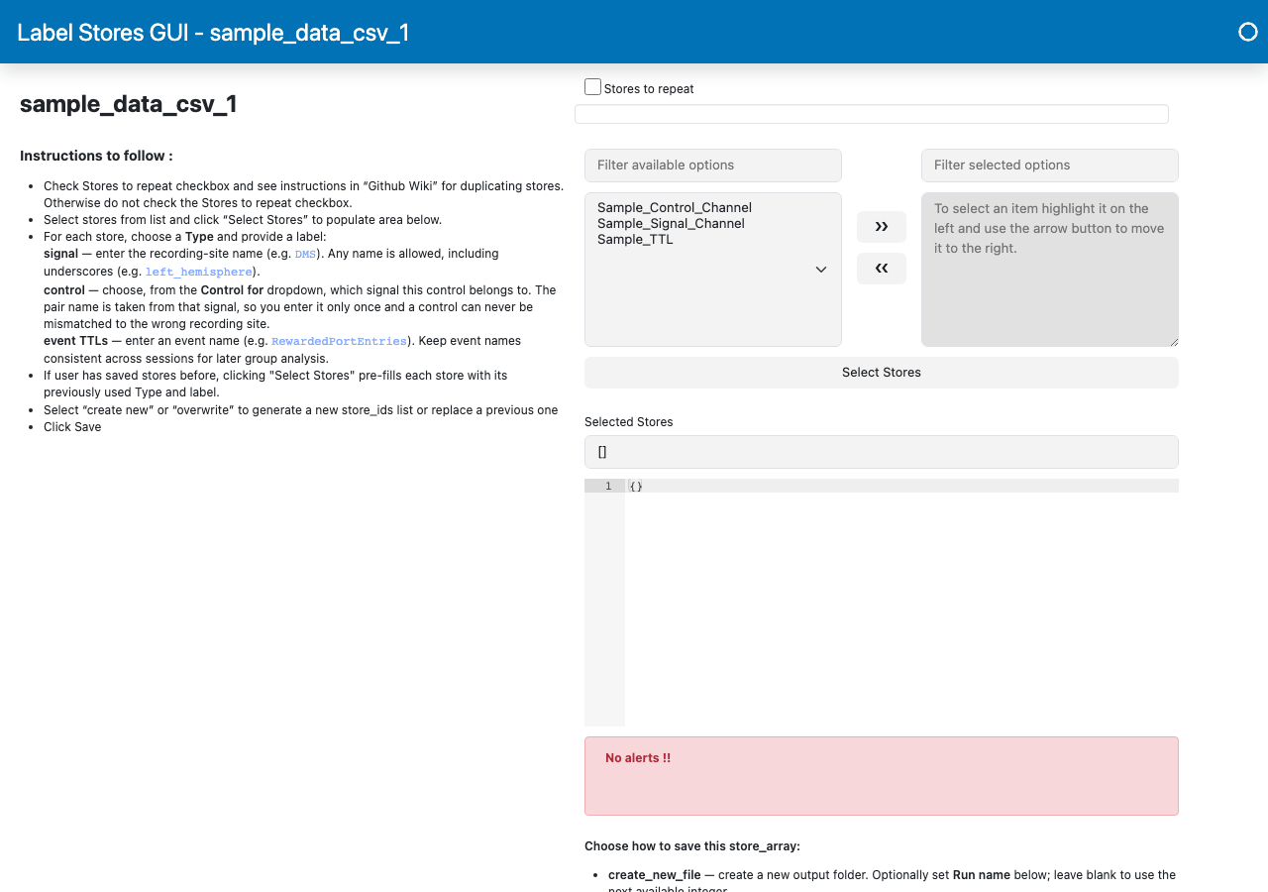Click the Choose how to save this store_array text

pyautogui.click(x=692, y=846)
